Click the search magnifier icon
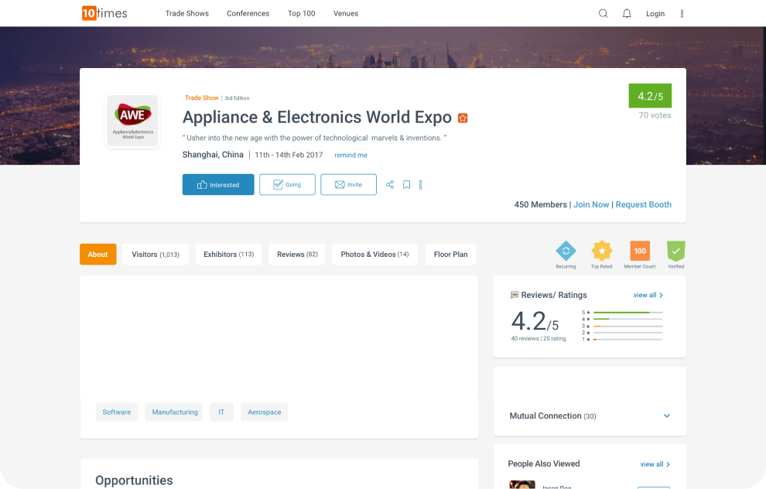 click(x=603, y=14)
